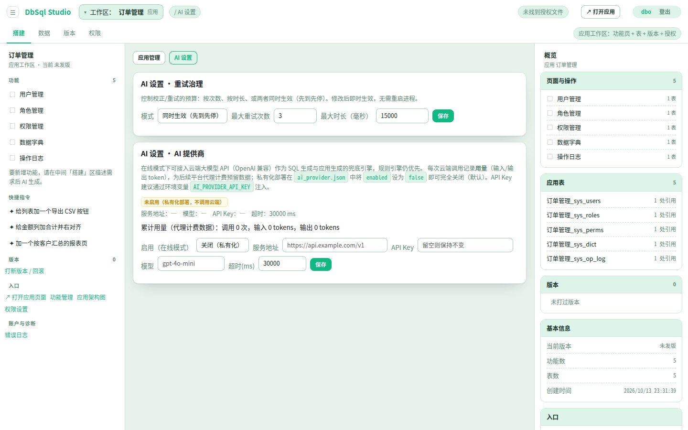Open the 模式 dropdown 同时生效（先到先停）
688x430 pixels.
click(x=193, y=116)
